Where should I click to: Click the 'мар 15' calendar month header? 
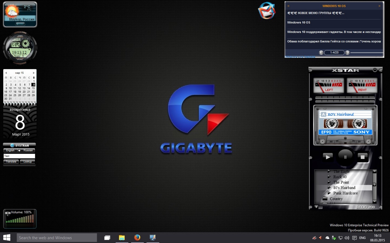click(x=19, y=73)
